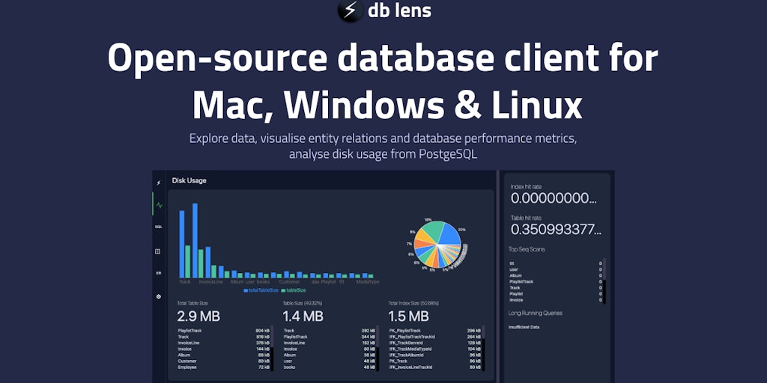Click the Total Index Size list scrollbar

[x=484, y=349]
